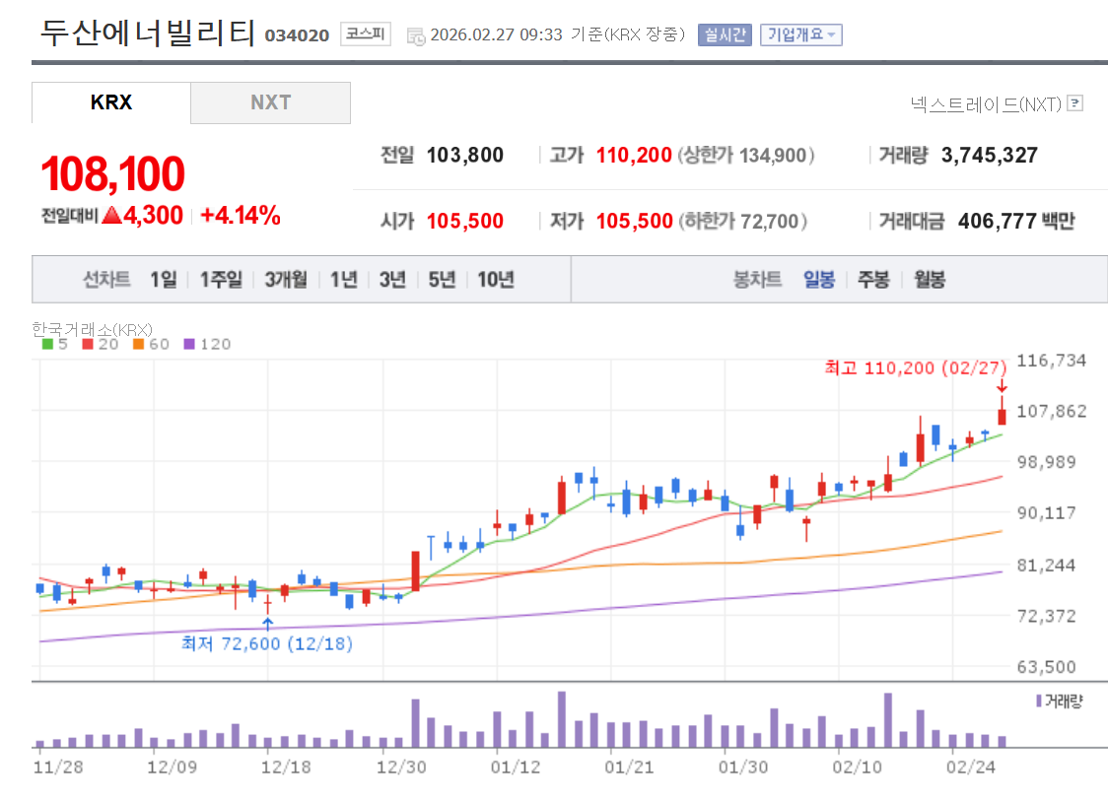This screenshot has height=801, width=1108.
Task: Switch to 주봉 weekly candle view
Action: 872,279
